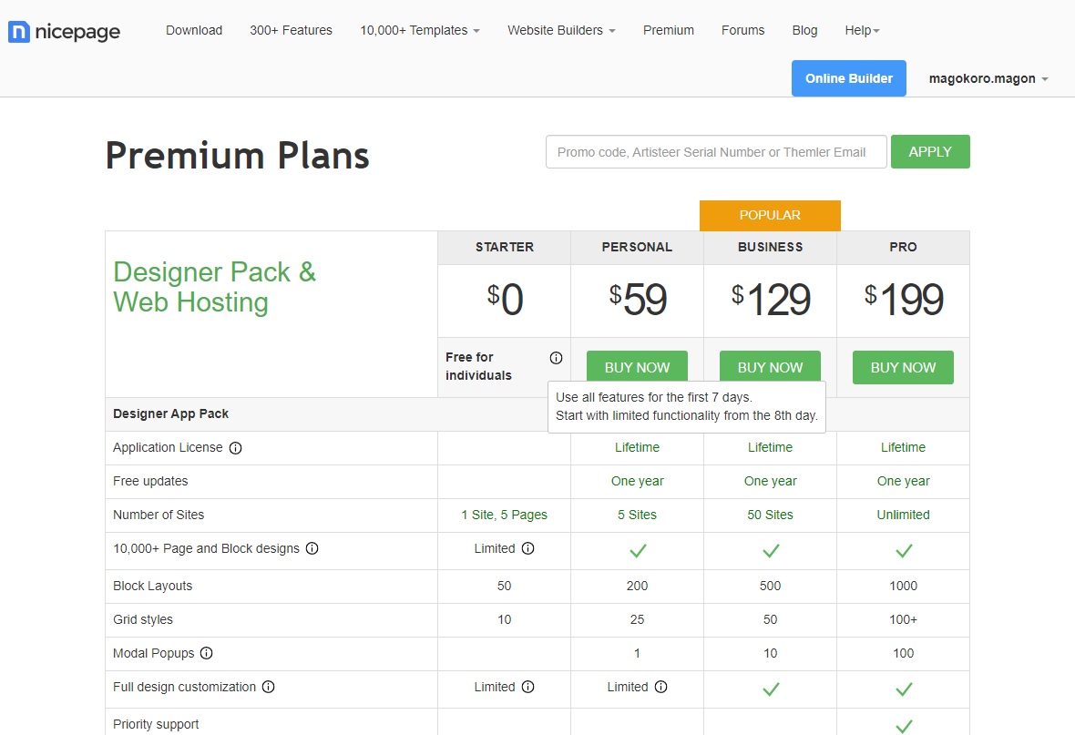The image size is (1075, 735).
Task: Click info icon next to Starter Limited designs
Action: [x=527, y=549]
